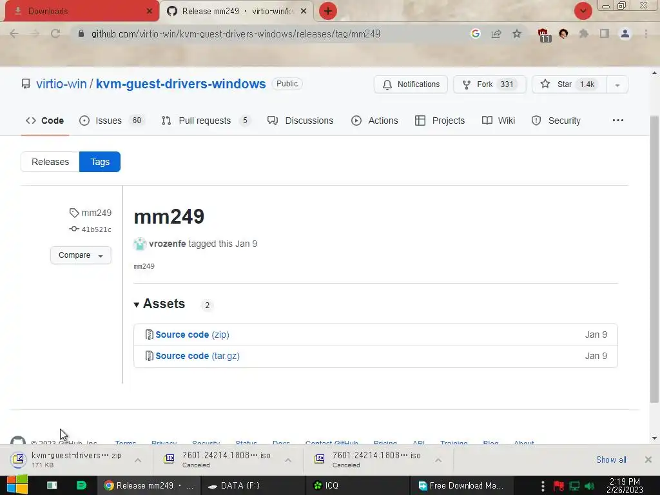Reload the page with the refresh icon
Viewport: 660px width, 495px height.
tap(55, 34)
